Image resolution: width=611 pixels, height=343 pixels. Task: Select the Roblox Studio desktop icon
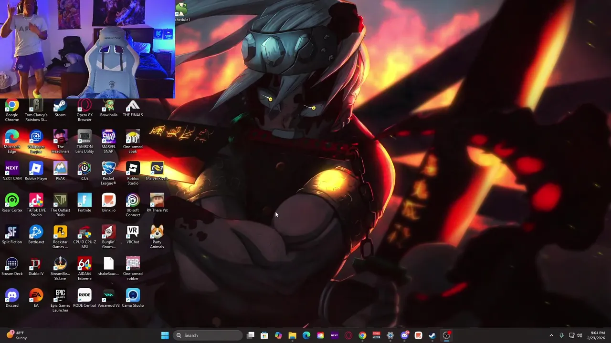pos(133,174)
